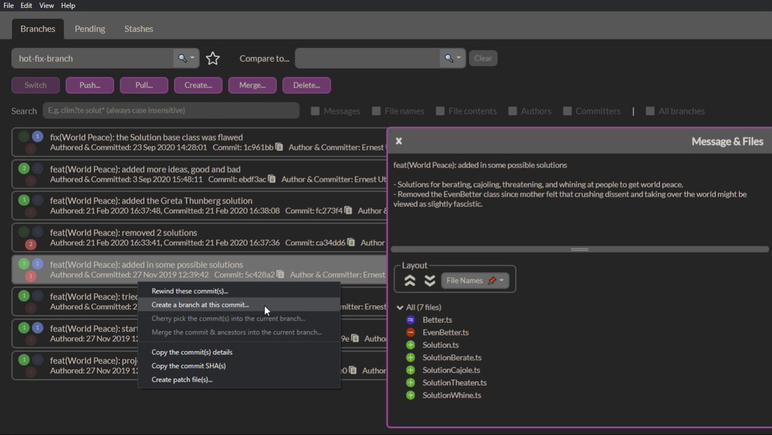Collapse the All (7 files) tree node
This screenshot has width=772, height=435.
tap(400, 307)
